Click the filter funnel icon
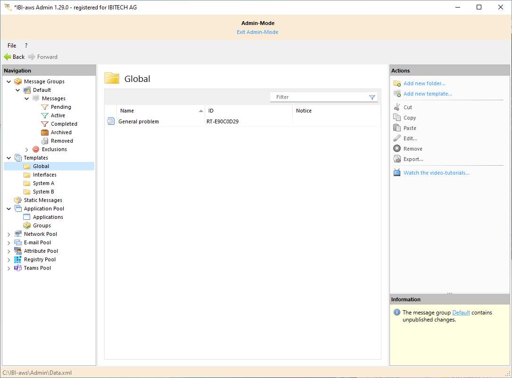The height and width of the screenshot is (378, 512). coord(372,97)
